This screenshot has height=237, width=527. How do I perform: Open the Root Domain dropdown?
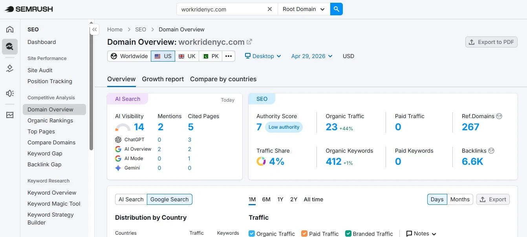tap(304, 9)
